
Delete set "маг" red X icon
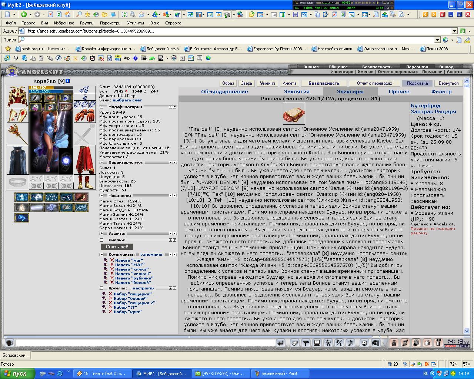(112, 260)
